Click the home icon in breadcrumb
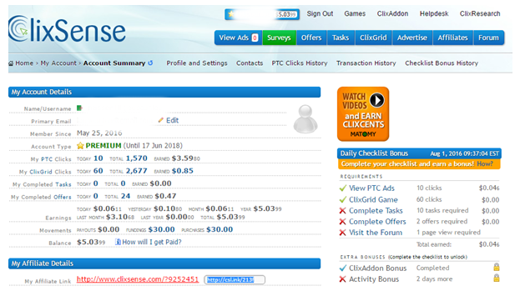This screenshot has height=301, width=515. [x=11, y=63]
